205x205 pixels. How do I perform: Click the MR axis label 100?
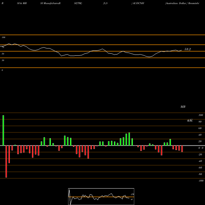coord(200,115)
